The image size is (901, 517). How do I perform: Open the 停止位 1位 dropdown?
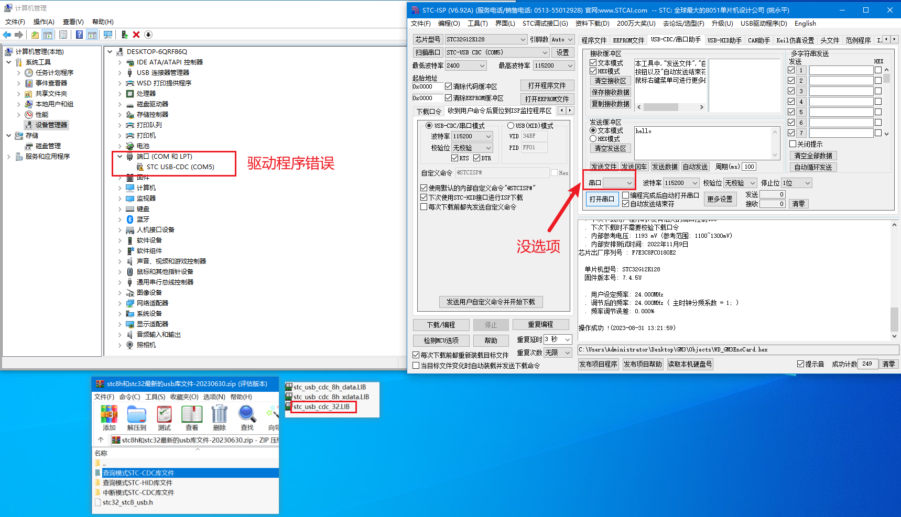(797, 183)
